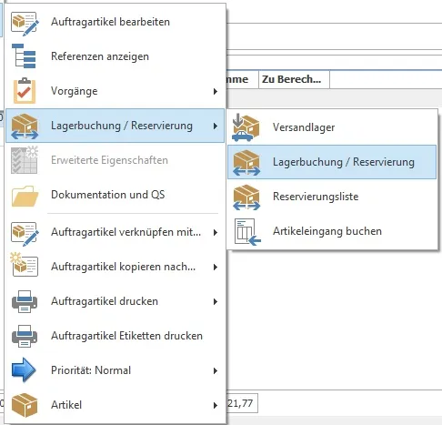Click the Auftragartikel kopieren nach icon

(x=25, y=265)
